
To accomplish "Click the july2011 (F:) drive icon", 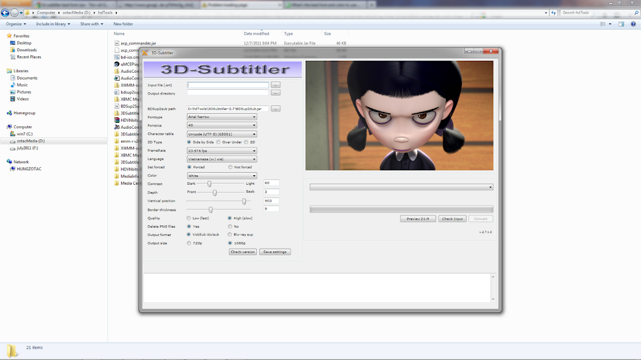I will click(x=13, y=148).
